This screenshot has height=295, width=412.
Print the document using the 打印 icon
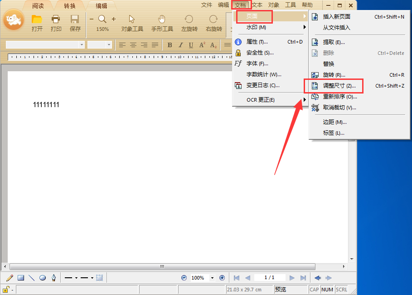click(56, 23)
